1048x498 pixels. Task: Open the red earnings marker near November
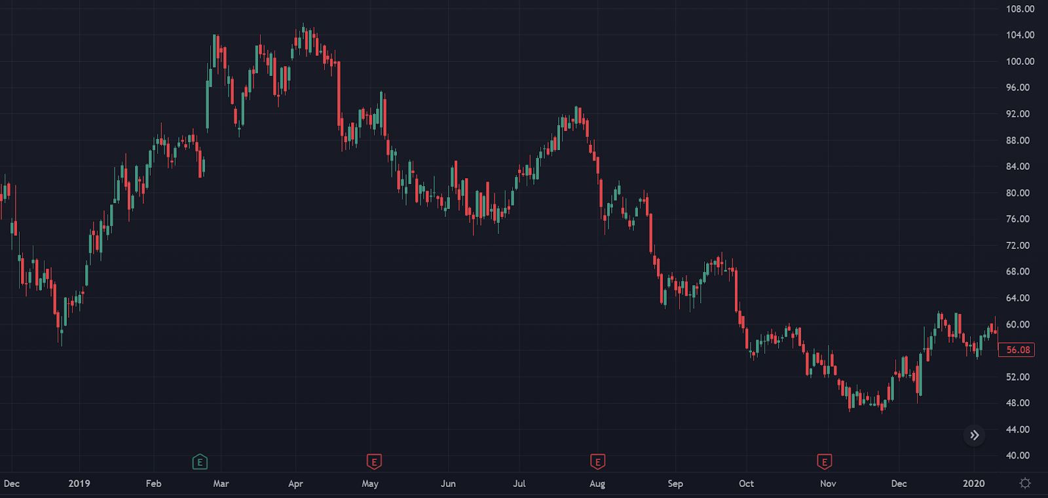[x=825, y=462]
